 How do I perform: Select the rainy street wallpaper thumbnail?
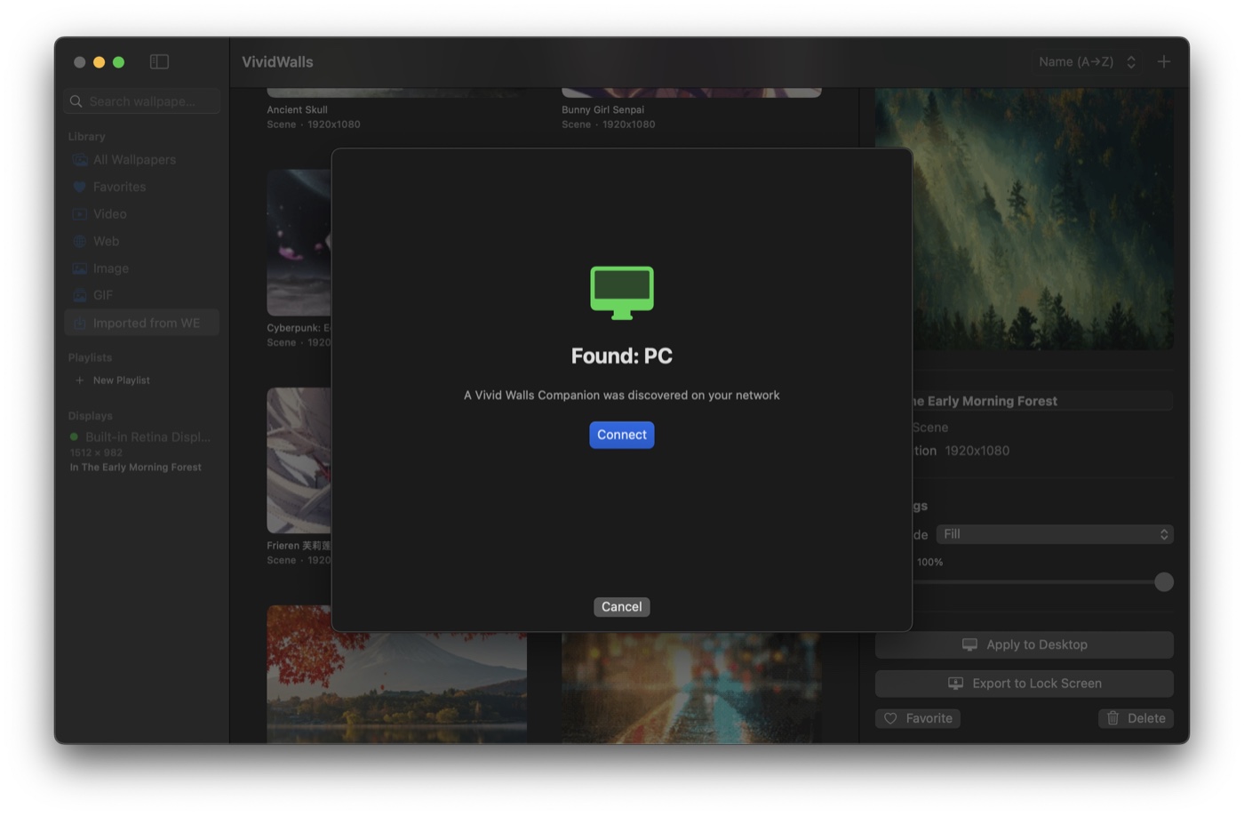(x=691, y=688)
